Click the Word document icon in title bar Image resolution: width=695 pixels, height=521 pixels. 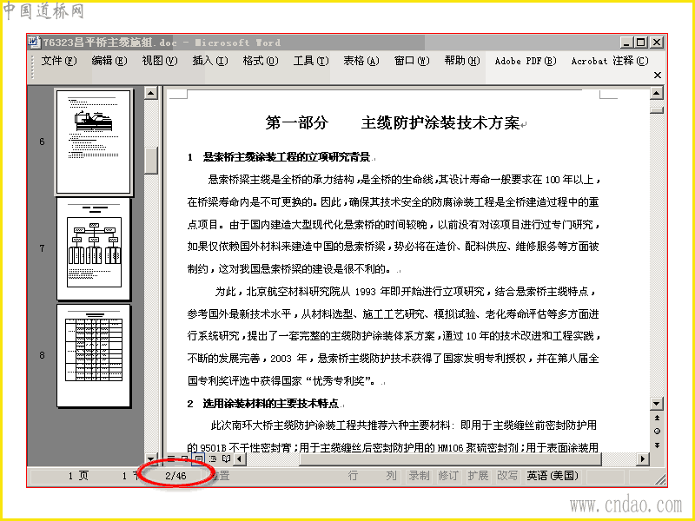[33, 42]
